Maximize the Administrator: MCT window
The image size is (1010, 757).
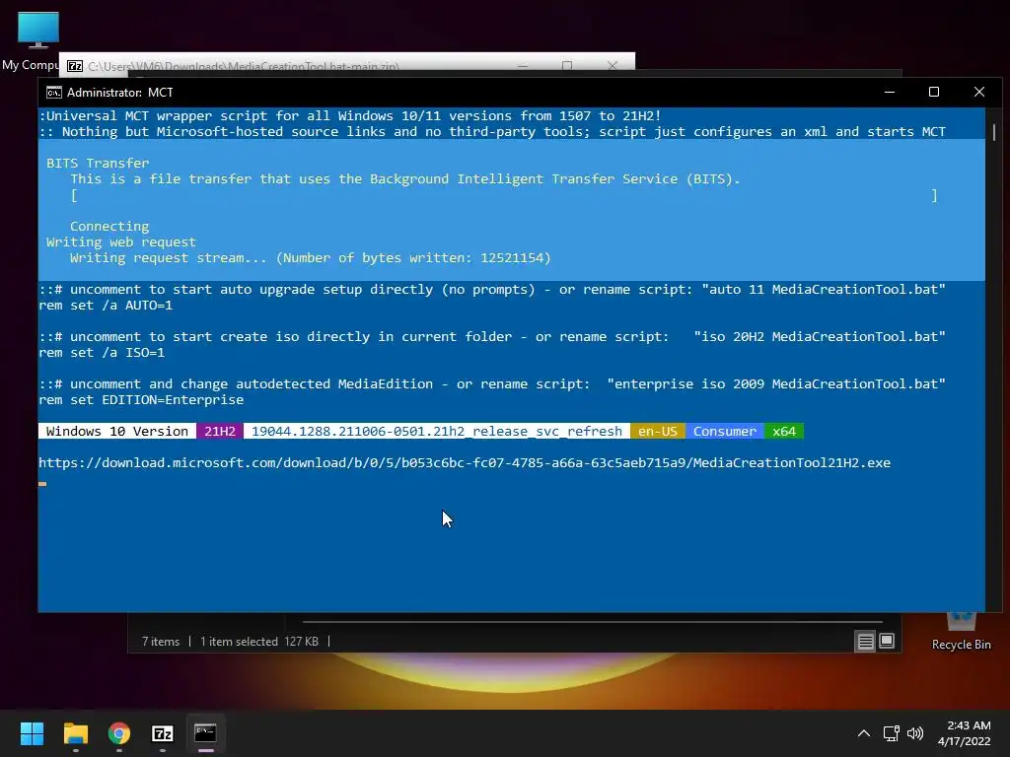tap(934, 92)
